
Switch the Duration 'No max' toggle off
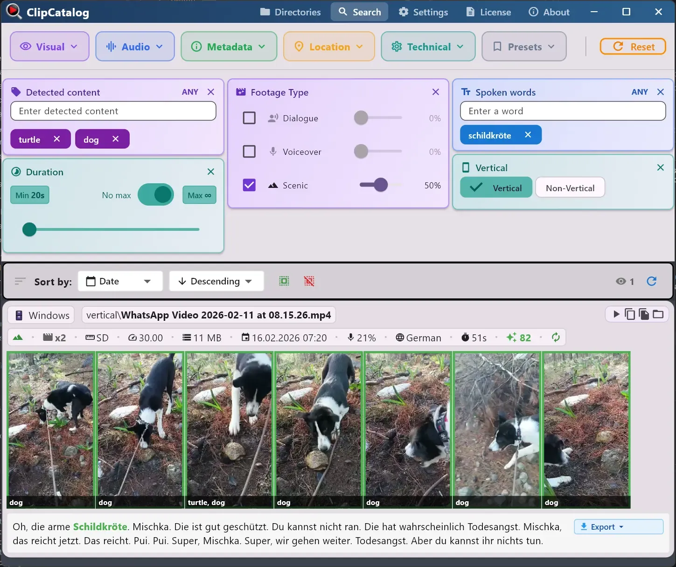point(156,194)
